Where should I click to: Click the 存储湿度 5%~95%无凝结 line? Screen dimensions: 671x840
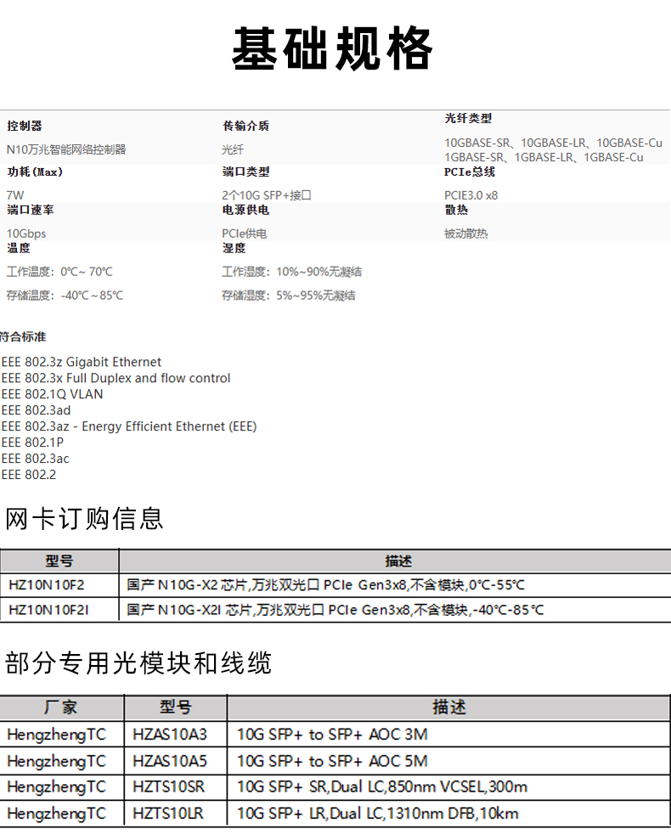click(289, 295)
